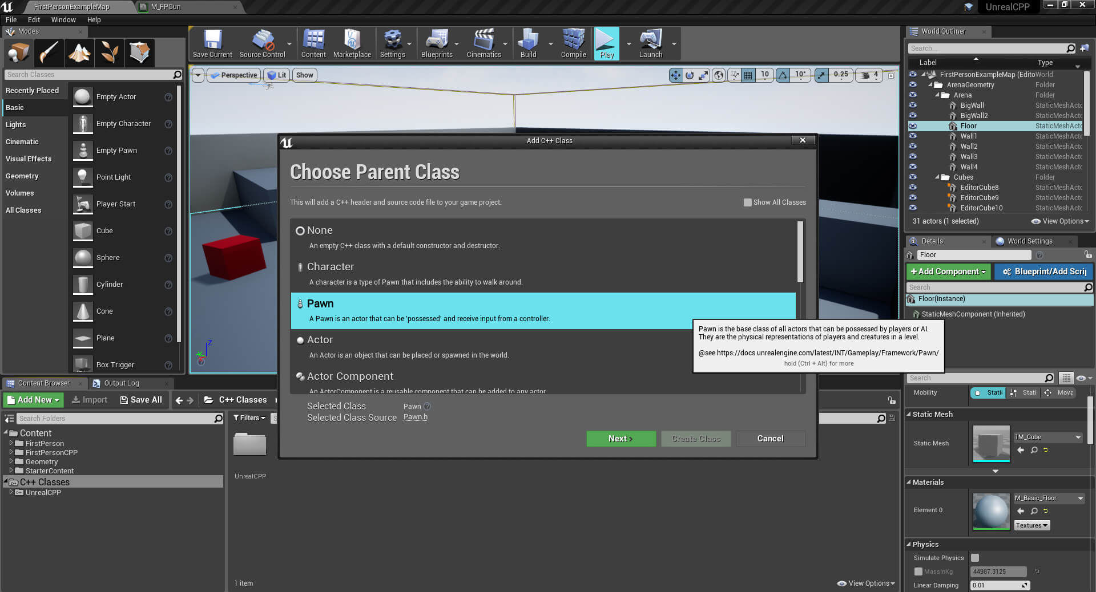This screenshot has width=1096, height=592.
Task: Use selected asset arrow for M_Basic_Floor
Action: coord(1021,512)
